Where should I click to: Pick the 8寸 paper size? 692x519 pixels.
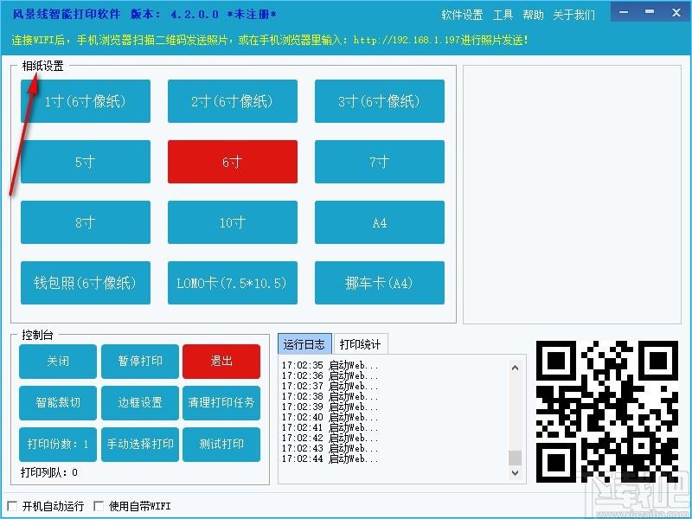85,222
